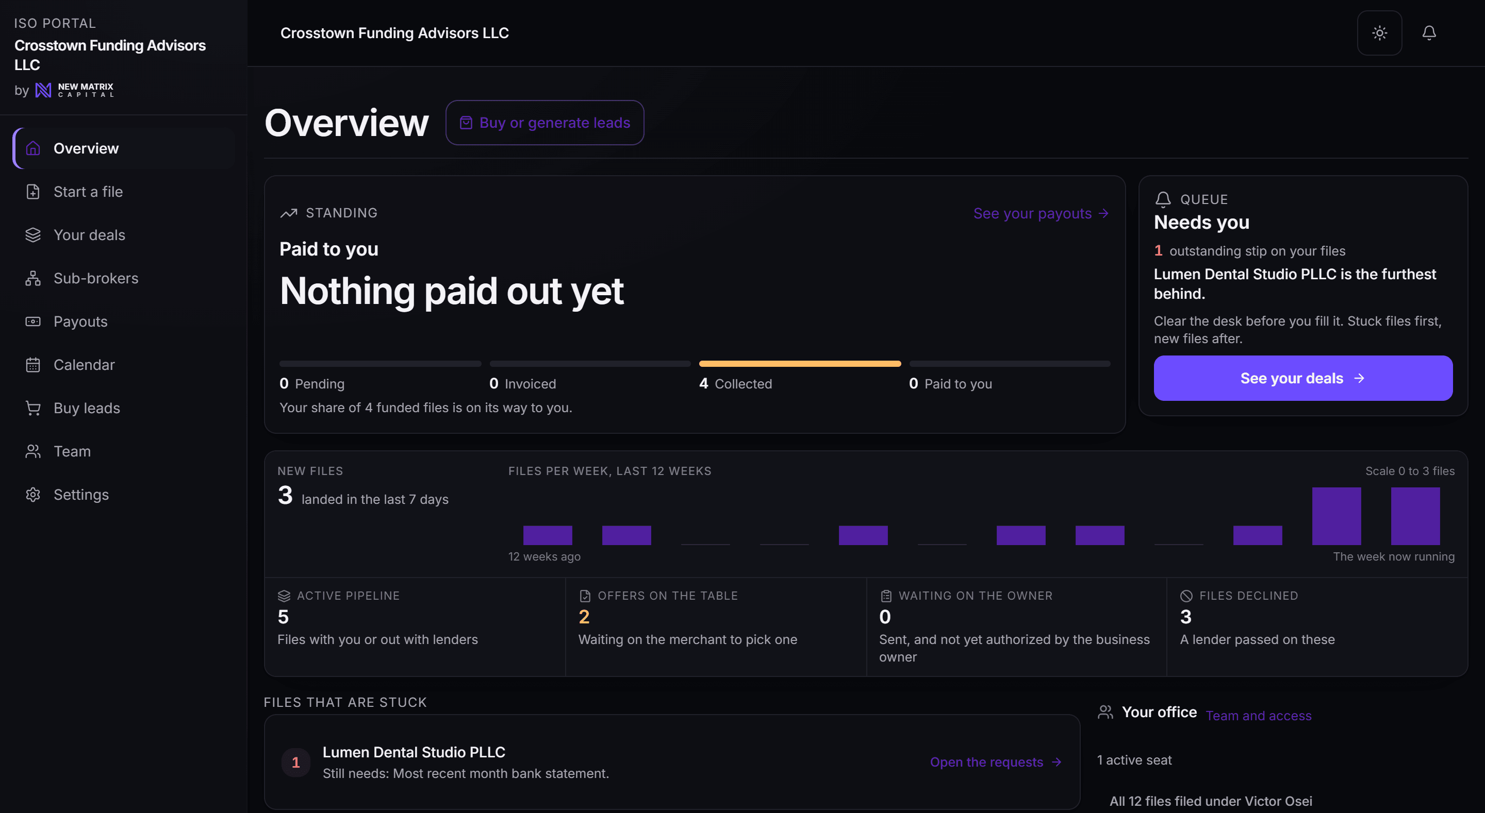Click the Files Declined ban icon
The height and width of the screenshot is (813, 1485).
coord(1186,595)
